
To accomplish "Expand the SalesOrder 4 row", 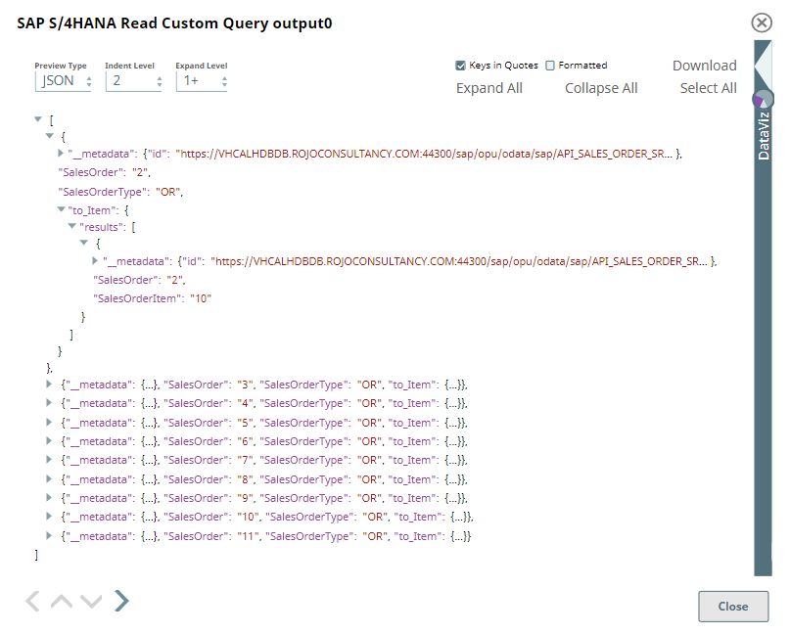I will pyautogui.click(x=49, y=403).
